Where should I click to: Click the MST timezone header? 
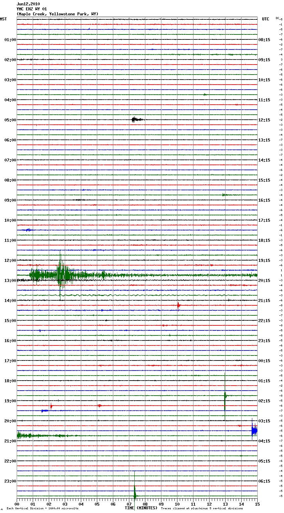3,19
